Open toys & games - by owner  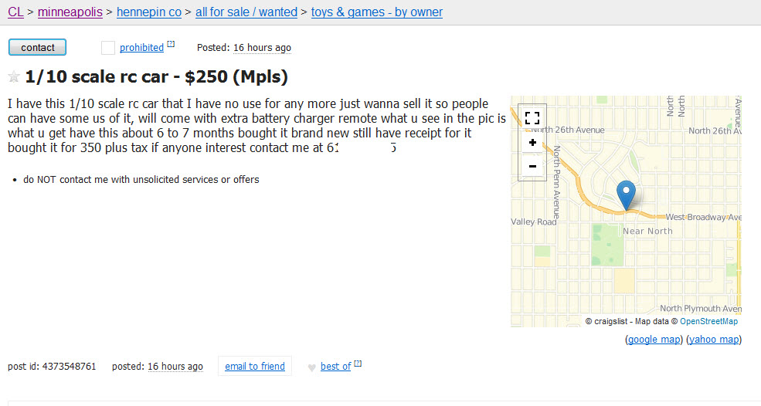377,12
